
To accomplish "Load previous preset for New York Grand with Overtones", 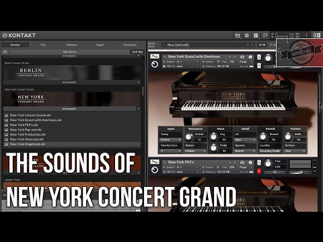I will point(230,57).
